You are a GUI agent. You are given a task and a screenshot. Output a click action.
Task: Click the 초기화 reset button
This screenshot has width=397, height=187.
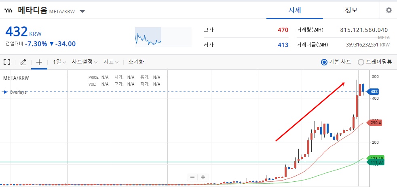click(136, 62)
